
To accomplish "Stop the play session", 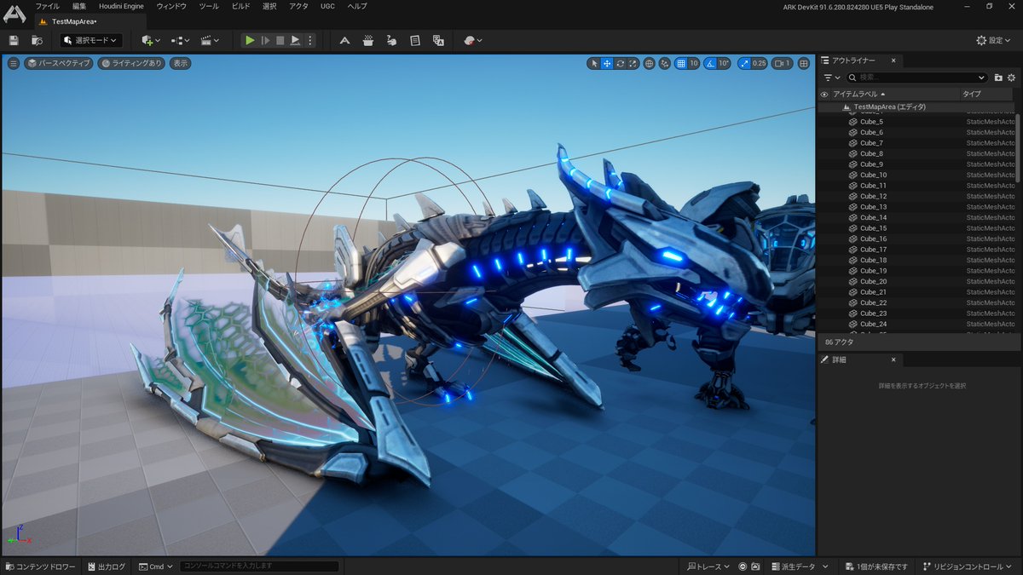I will tap(280, 40).
